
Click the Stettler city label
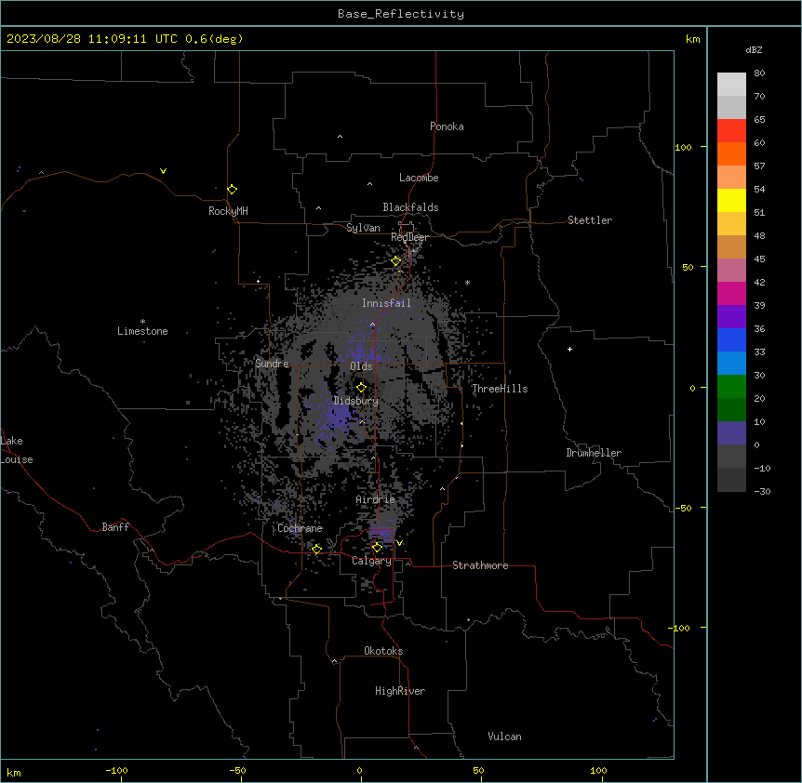tap(590, 220)
